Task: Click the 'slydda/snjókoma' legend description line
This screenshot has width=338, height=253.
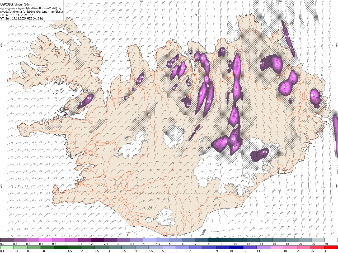Action: (x=31, y=12)
